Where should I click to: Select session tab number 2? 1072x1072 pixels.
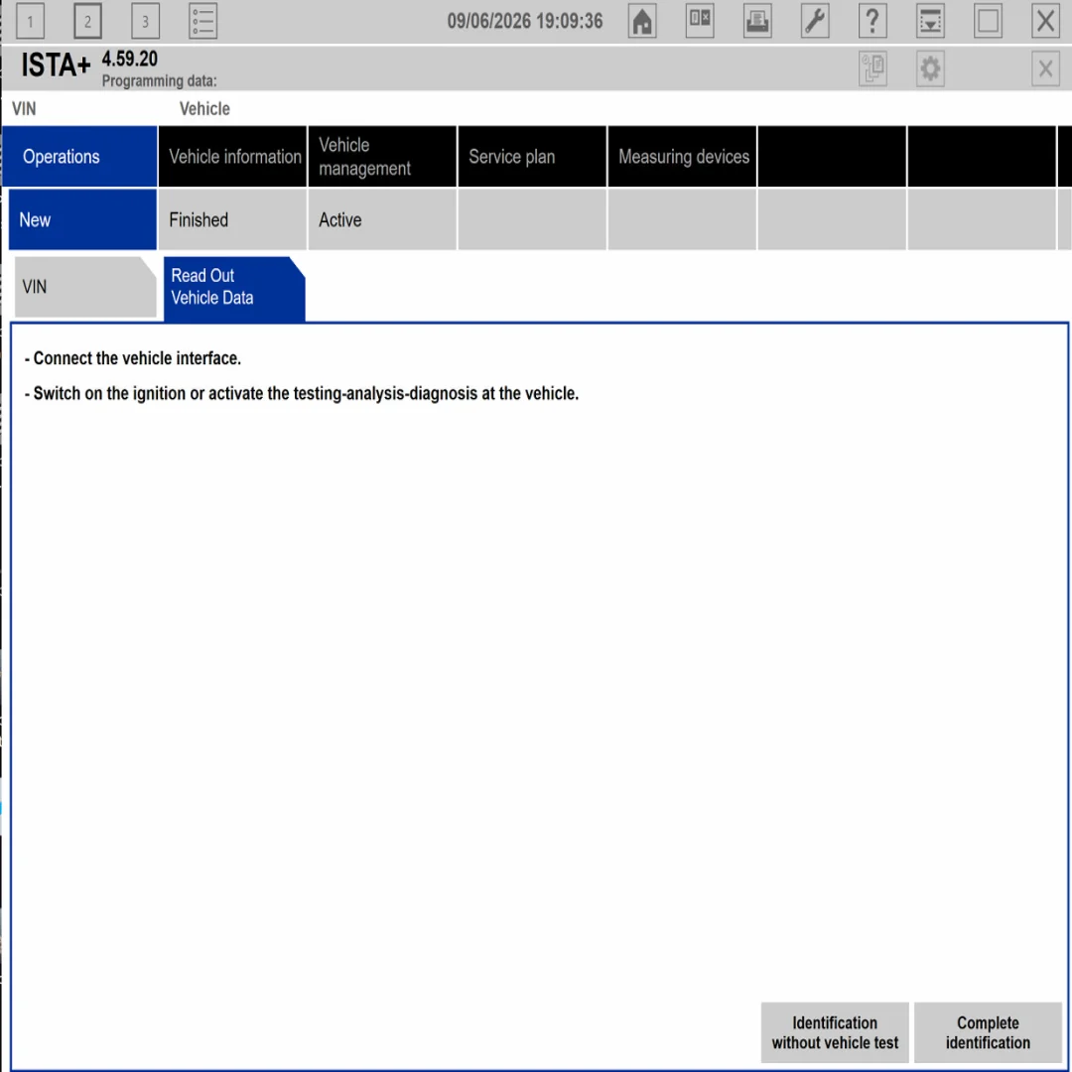click(x=87, y=21)
